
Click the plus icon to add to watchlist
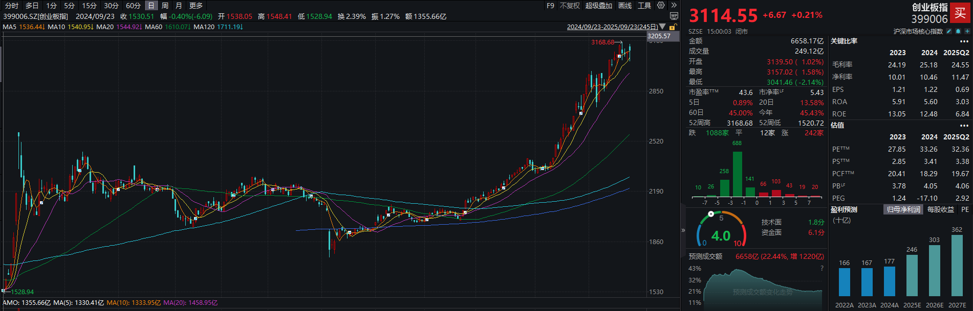(x=967, y=32)
